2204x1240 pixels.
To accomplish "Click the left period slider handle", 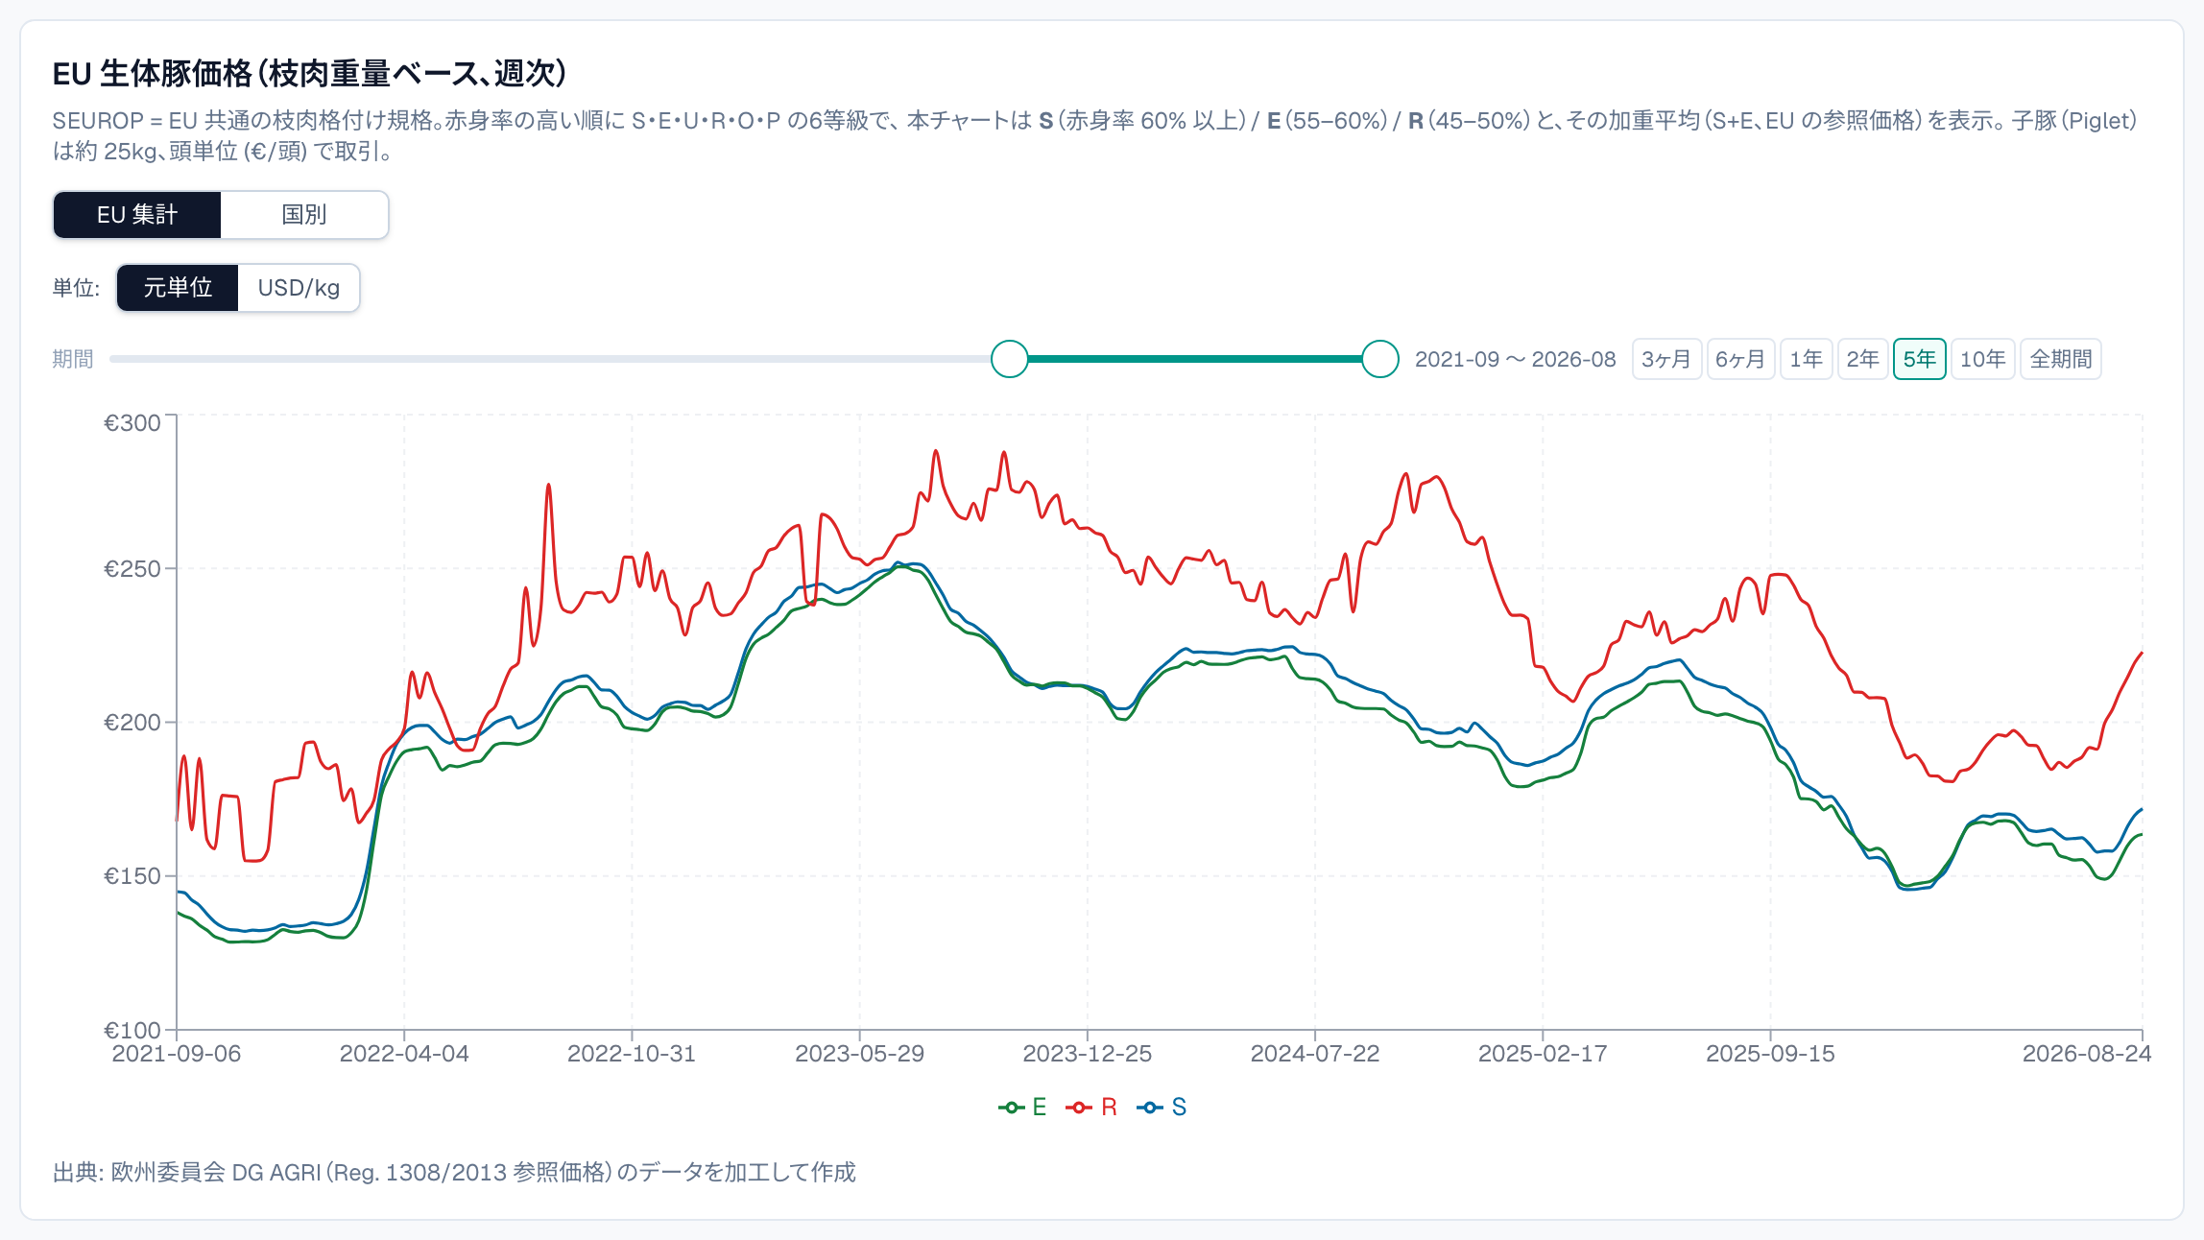I will tap(1010, 359).
